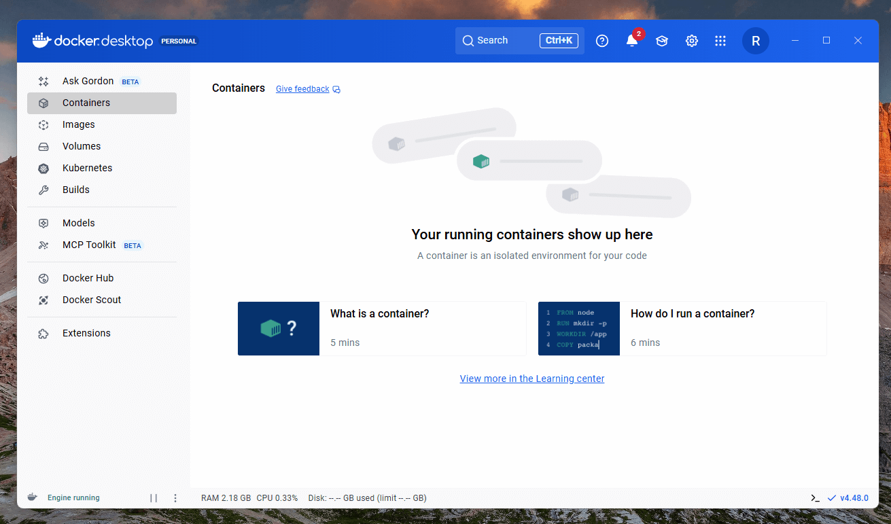Image resolution: width=891 pixels, height=524 pixels.
Task: Open Ask Gordon from the sidebar
Action: [x=102, y=81]
